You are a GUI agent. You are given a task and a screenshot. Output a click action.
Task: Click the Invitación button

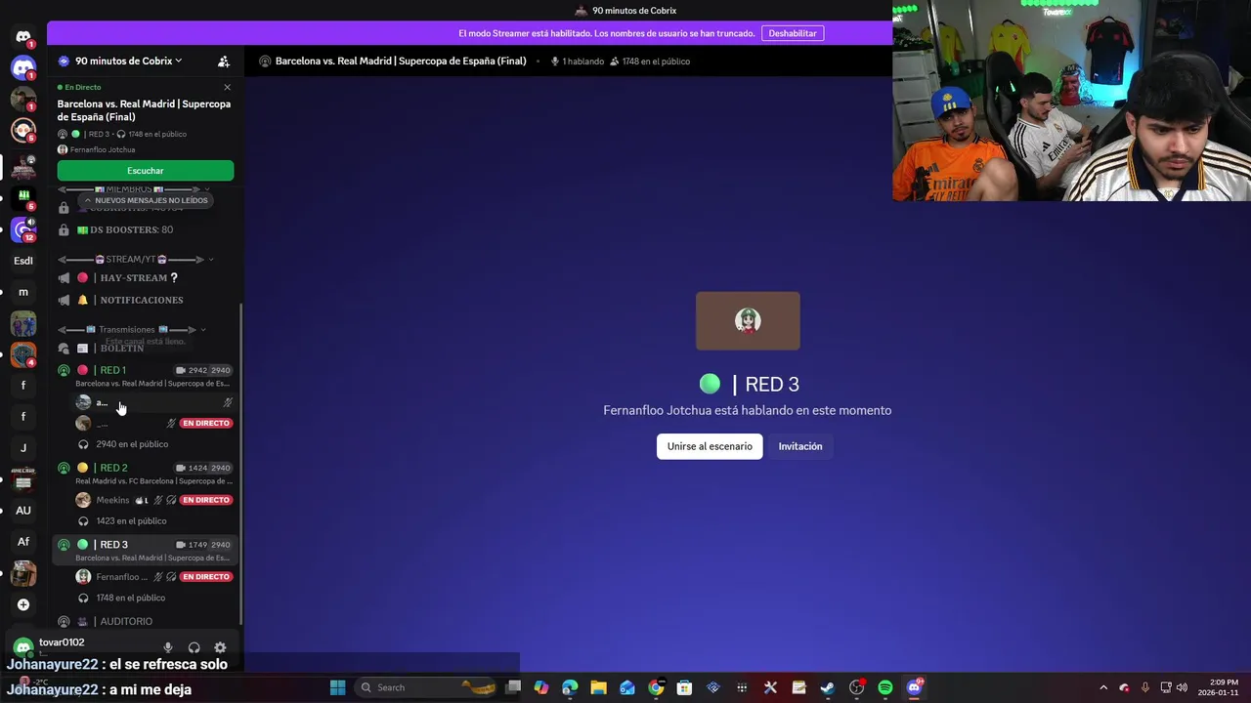pos(800,446)
